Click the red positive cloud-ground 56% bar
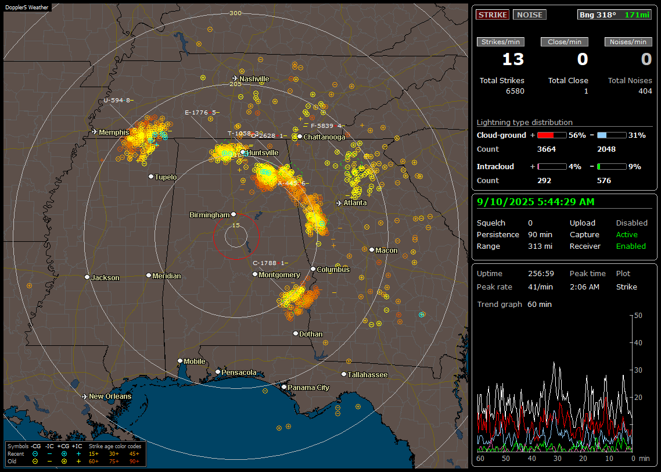661x472 pixels. pyautogui.click(x=552, y=135)
